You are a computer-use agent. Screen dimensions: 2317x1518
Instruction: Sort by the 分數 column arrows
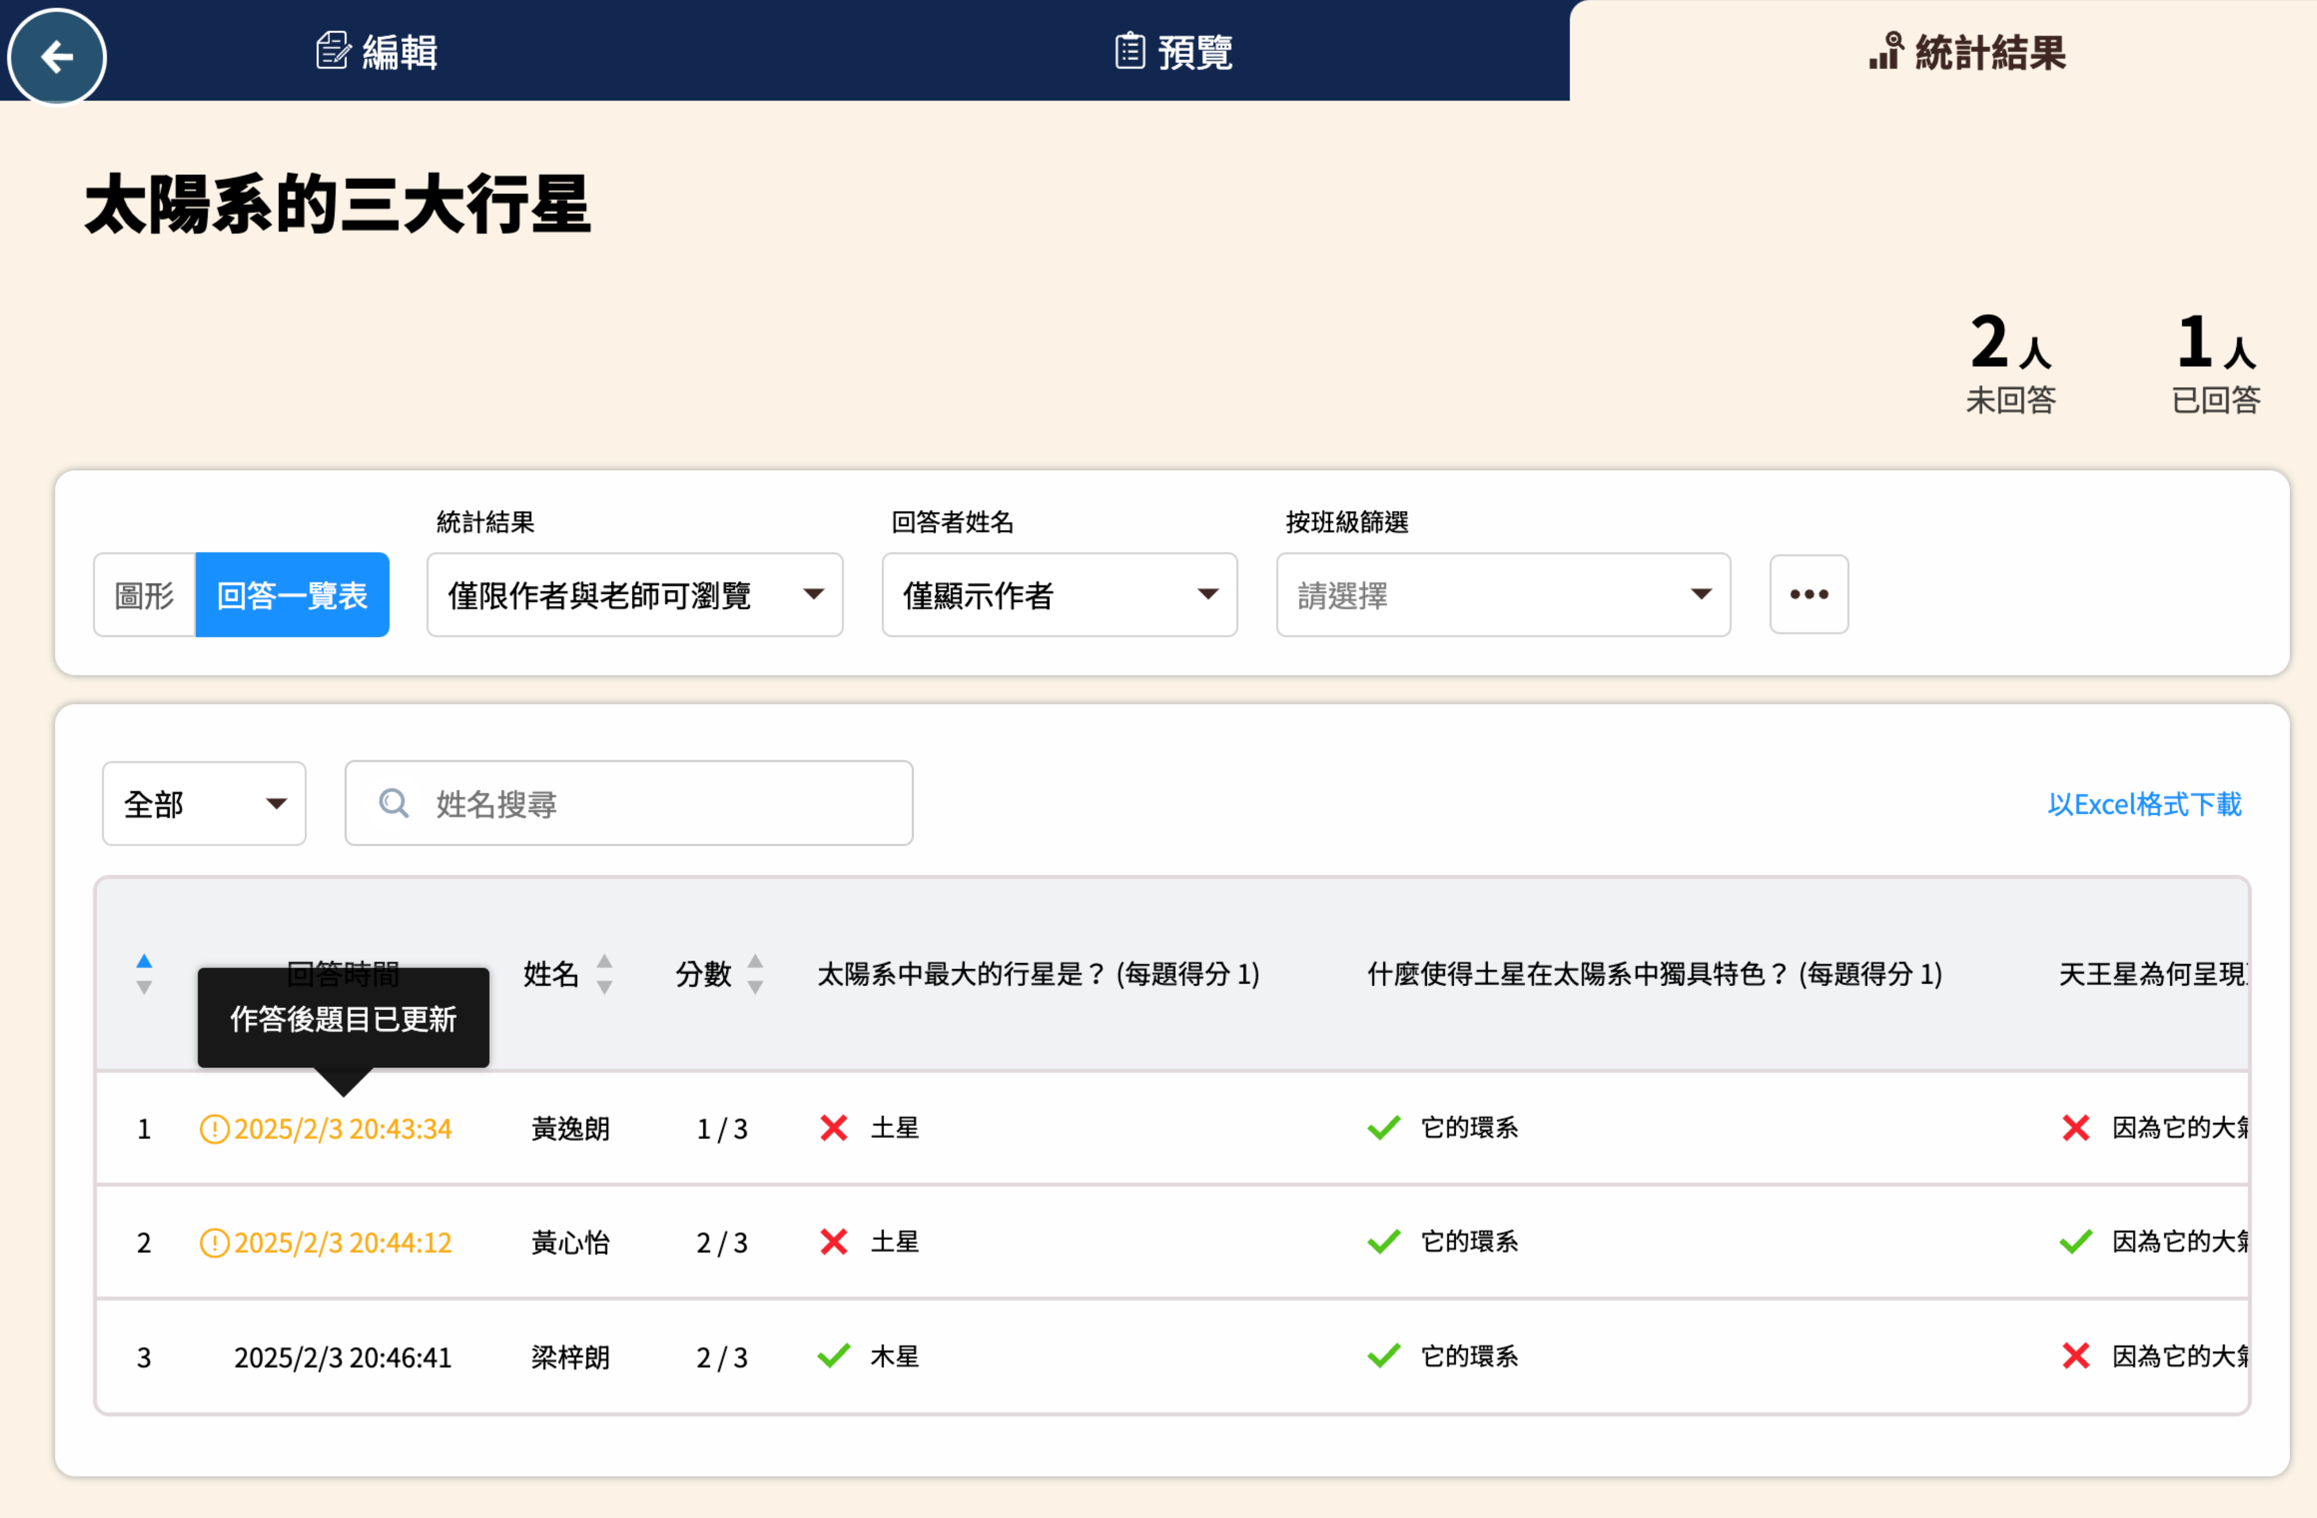pos(755,973)
